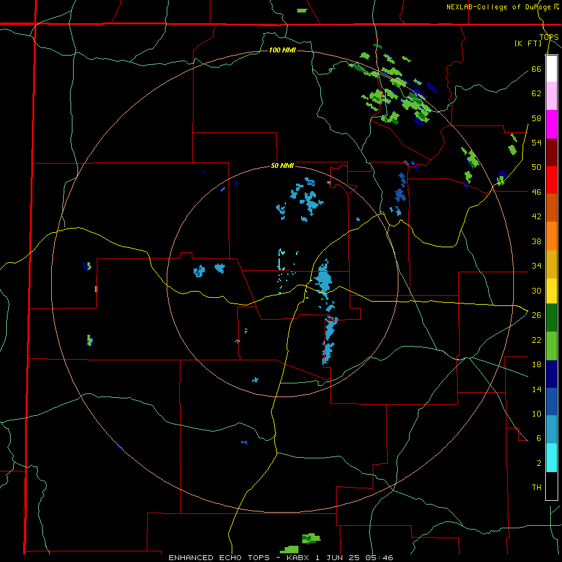
Task: Select the '54' legend label
Action: [x=536, y=142]
